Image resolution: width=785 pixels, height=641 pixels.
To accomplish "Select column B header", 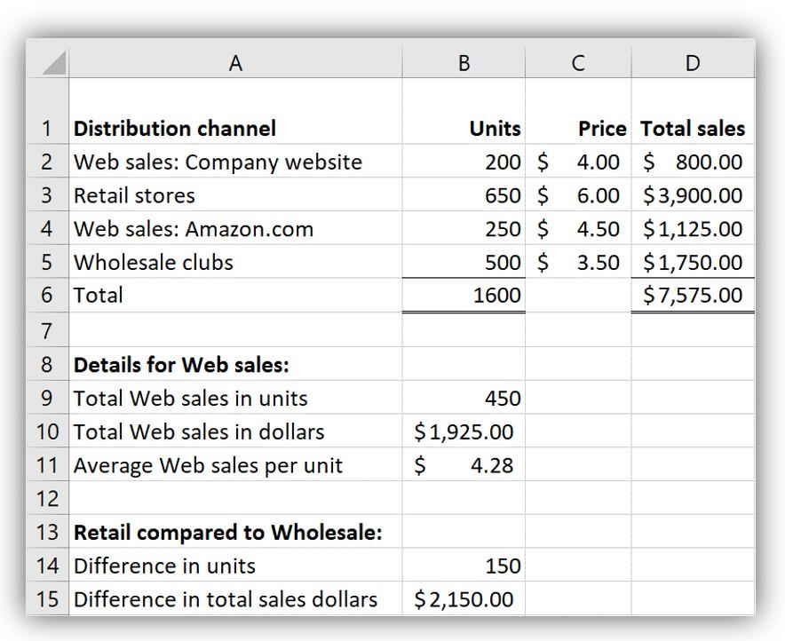I will pyautogui.click(x=464, y=62).
